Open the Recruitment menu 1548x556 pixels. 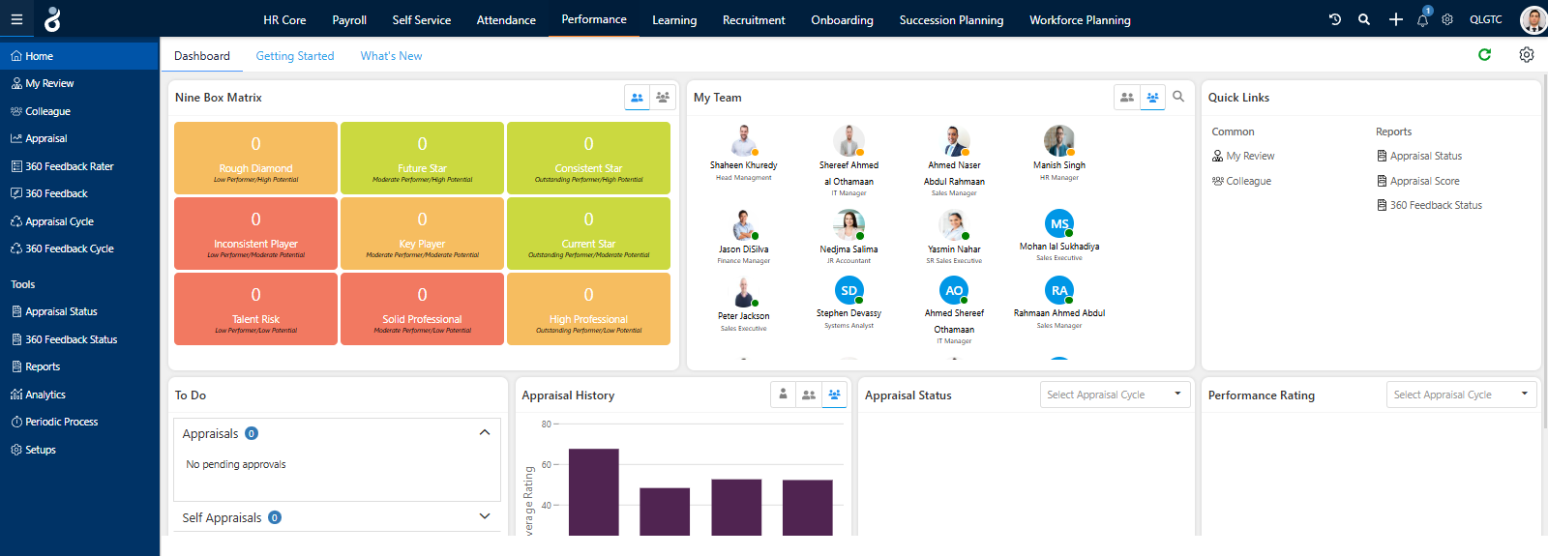click(754, 19)
